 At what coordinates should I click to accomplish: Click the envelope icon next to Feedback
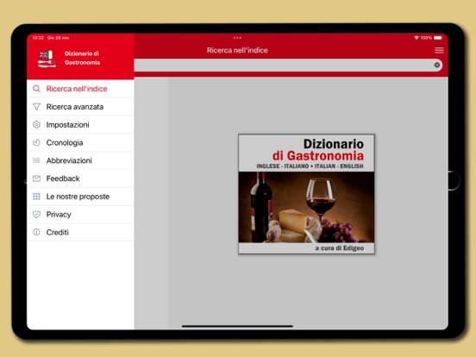[36, 178]
